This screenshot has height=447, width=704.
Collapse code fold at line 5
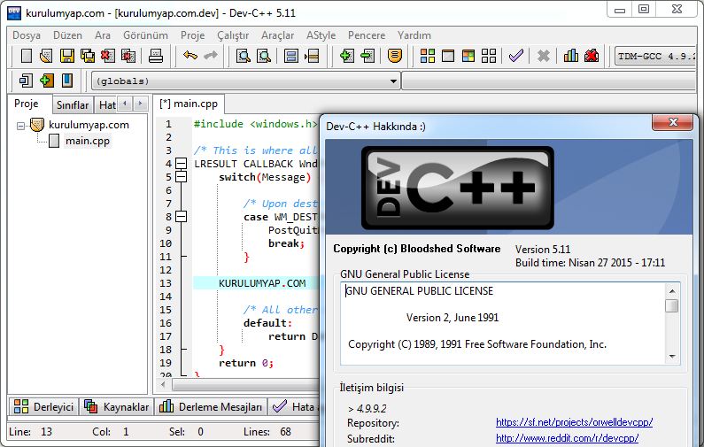coord(181,177)
